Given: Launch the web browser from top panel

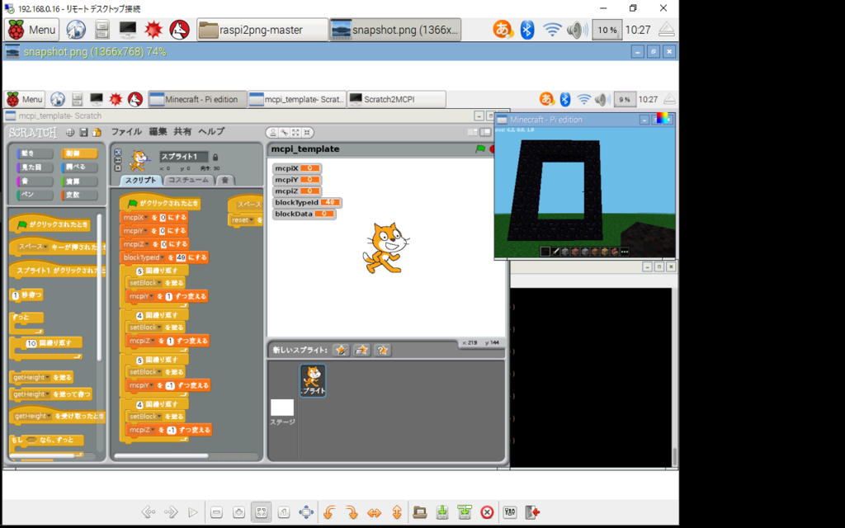Looking at the screenshot, I should click(x=76, y=30).
